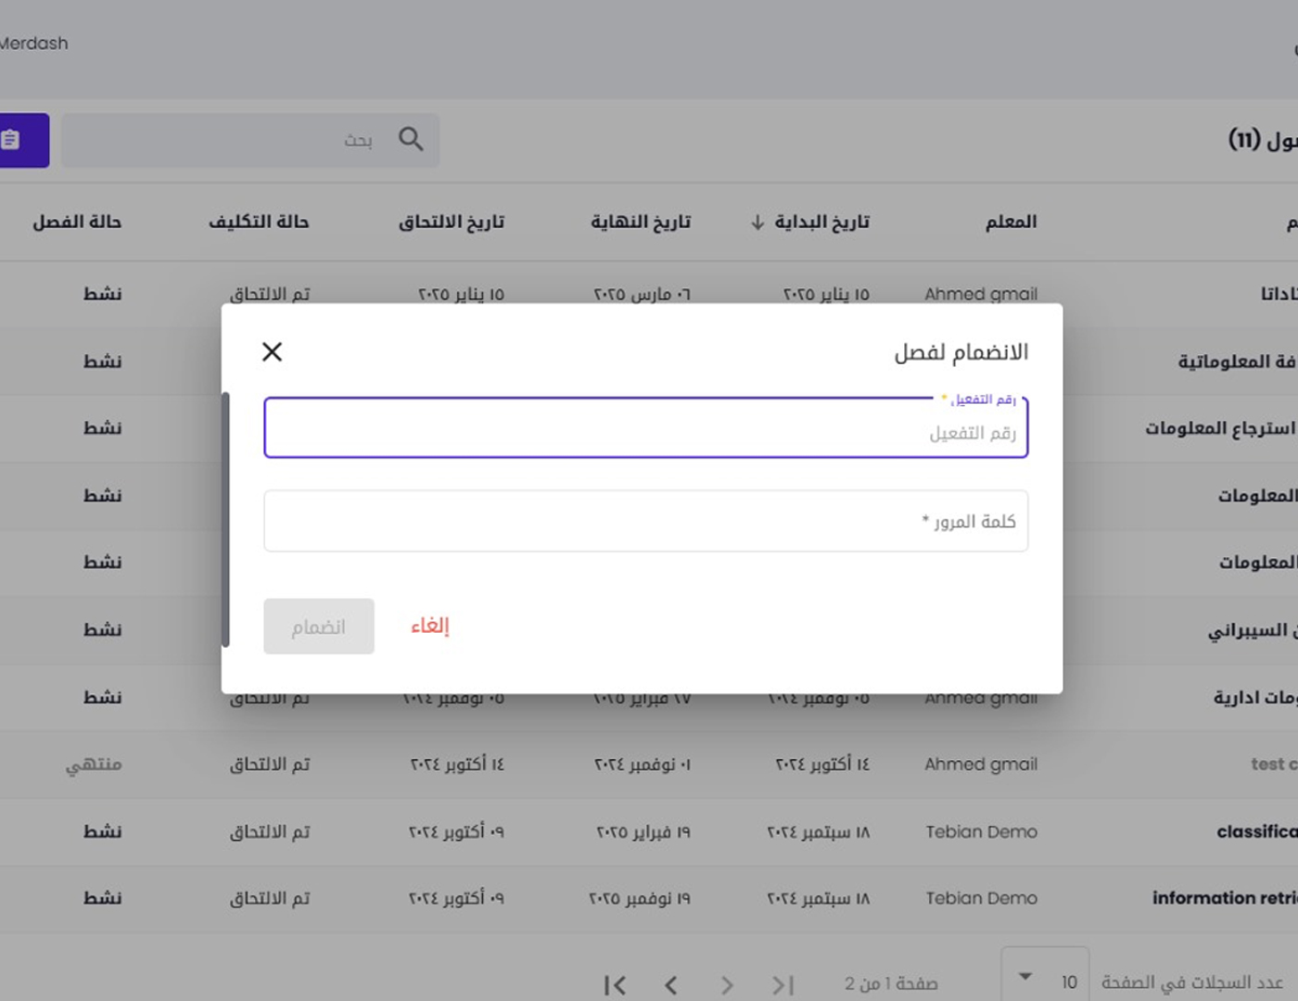
Task: Click the منتهي status cell
Action: point(94,765)
